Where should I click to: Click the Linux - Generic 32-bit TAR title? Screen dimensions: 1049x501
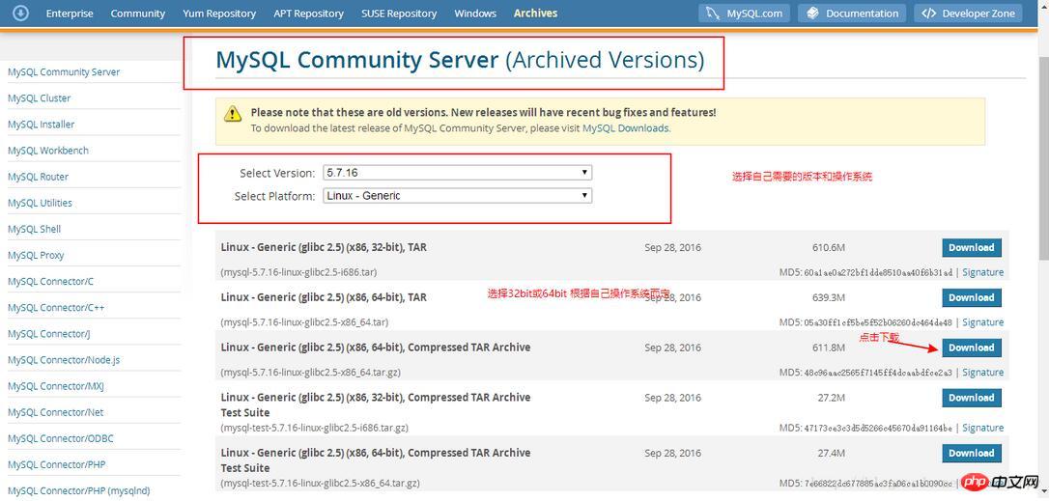pyautogui.click(x=324, y=247)
